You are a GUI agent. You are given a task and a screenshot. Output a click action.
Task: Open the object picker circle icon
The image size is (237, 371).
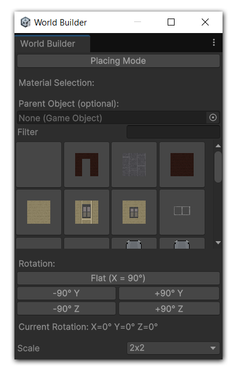tap(213, 118)
